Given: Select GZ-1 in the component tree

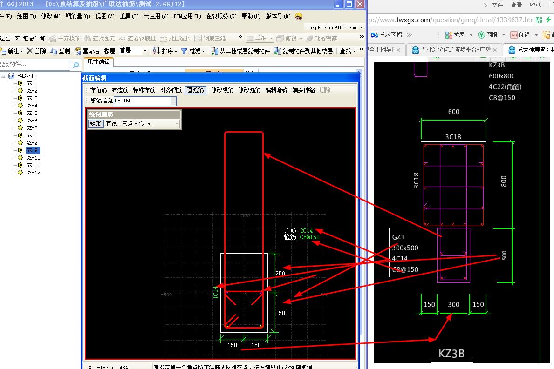Looking at the screenshot, I should click(x=32, y=83).
